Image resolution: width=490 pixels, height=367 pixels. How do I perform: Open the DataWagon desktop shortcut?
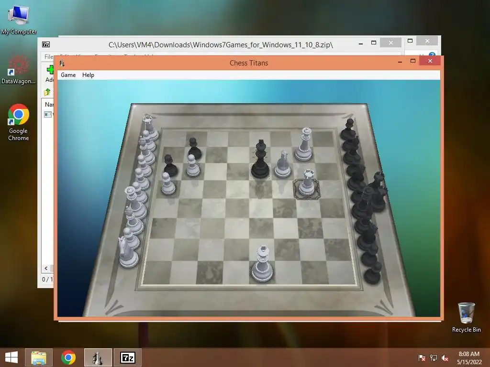[19, 69]
